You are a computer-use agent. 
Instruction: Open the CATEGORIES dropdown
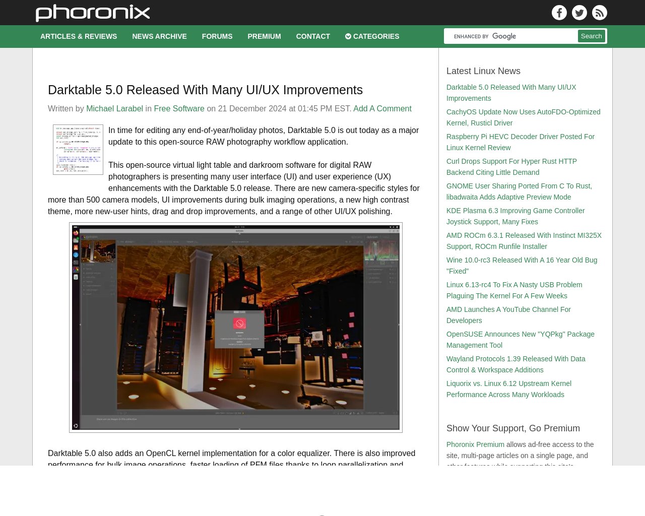(x=372, y=36)
